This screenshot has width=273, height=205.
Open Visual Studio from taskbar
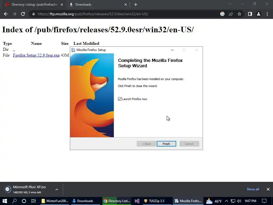[137, 201]
